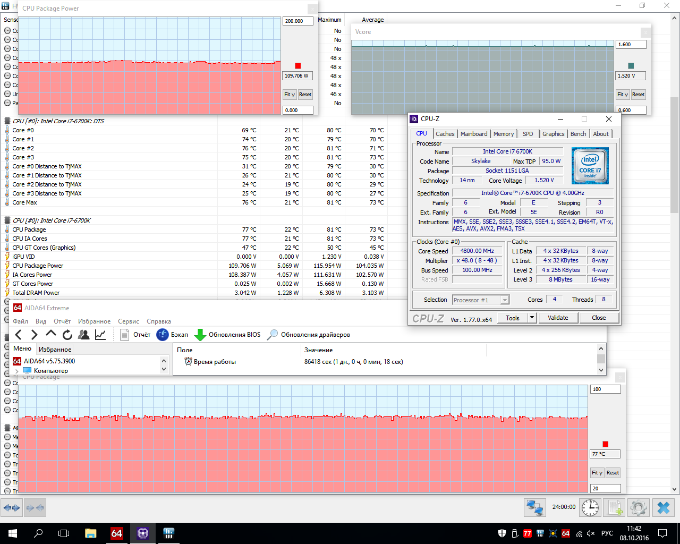The width and height of the screenshot is (680, 544).
Task: Refresh the AIDA64 page
Action: coord(67,335)
